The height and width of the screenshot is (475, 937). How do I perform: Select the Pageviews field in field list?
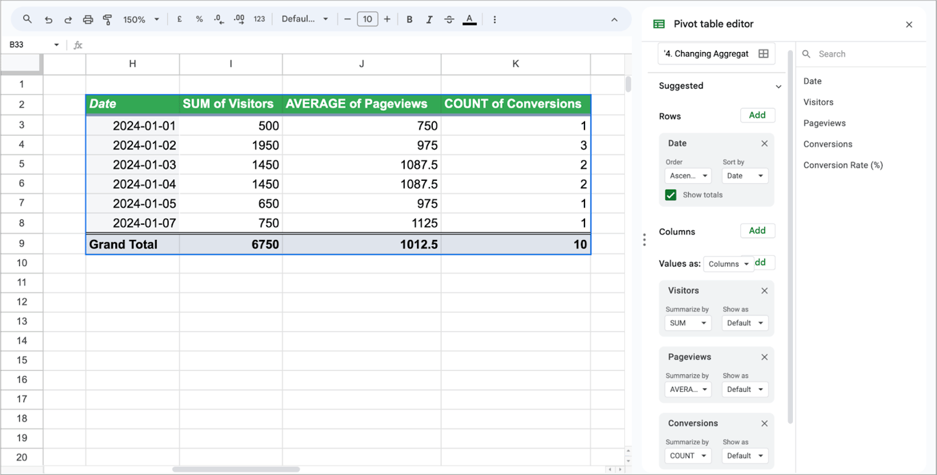(825, 123)
